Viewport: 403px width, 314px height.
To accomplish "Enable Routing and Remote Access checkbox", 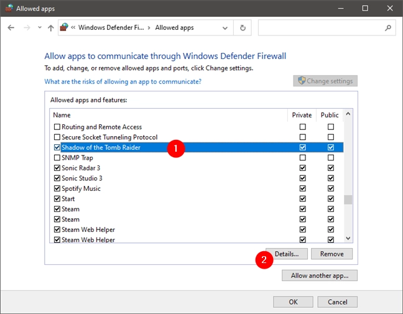I will pos(57,127).
